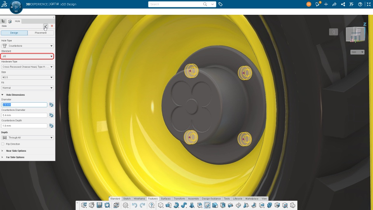Open the mm units dropdown
The height and width of the screenshot is (210, 373).
click(x=357, y=52)
